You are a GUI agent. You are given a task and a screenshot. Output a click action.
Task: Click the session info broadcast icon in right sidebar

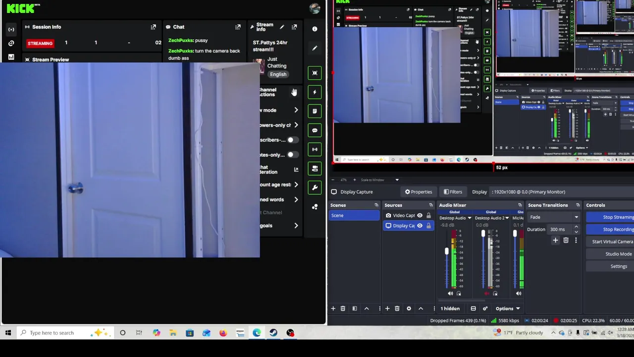[315, 149]
